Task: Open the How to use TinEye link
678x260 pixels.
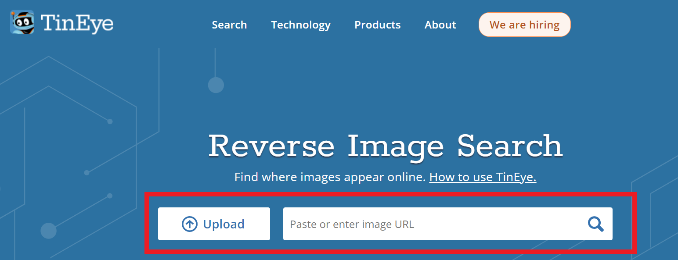Action: click(482, 177)
